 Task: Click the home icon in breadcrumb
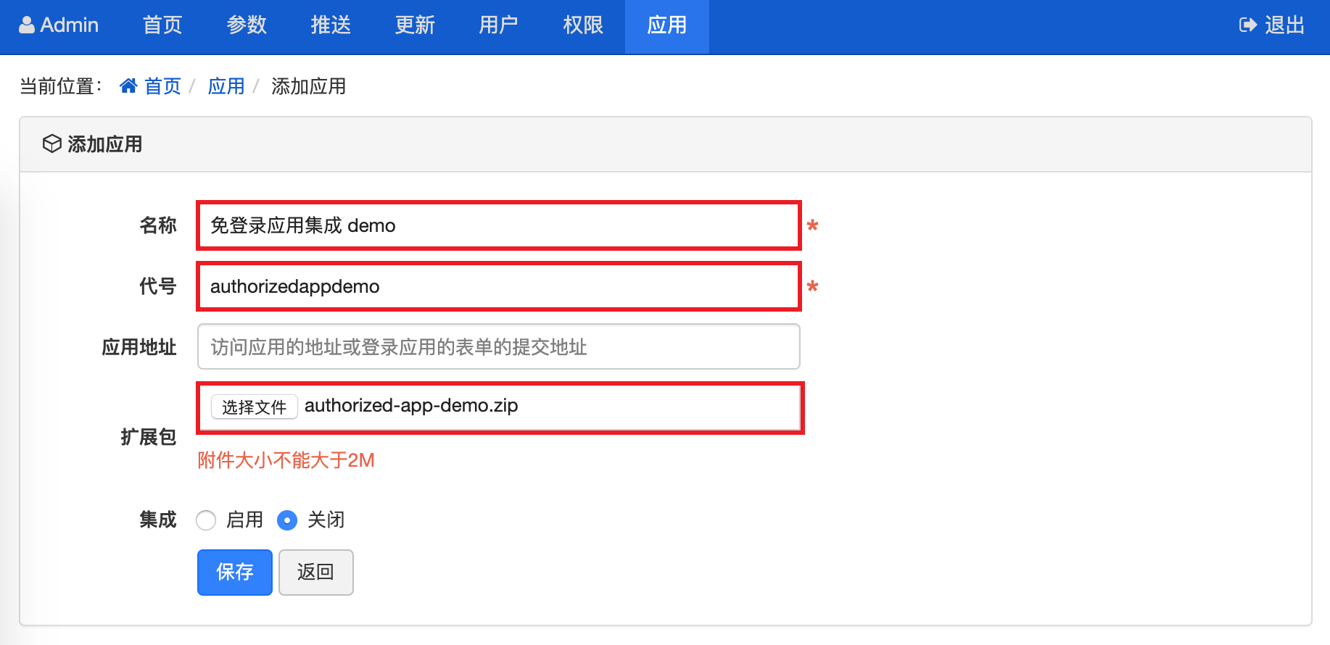pos(128,86)
